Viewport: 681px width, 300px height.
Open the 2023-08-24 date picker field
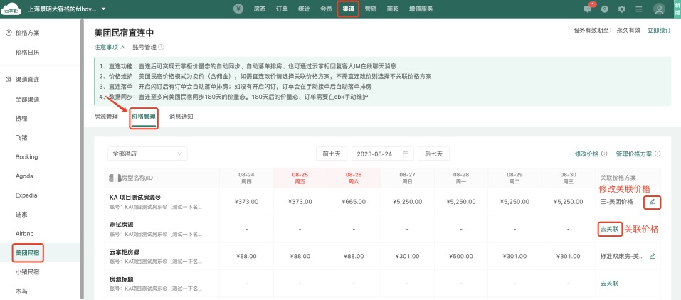coord(382,154)
